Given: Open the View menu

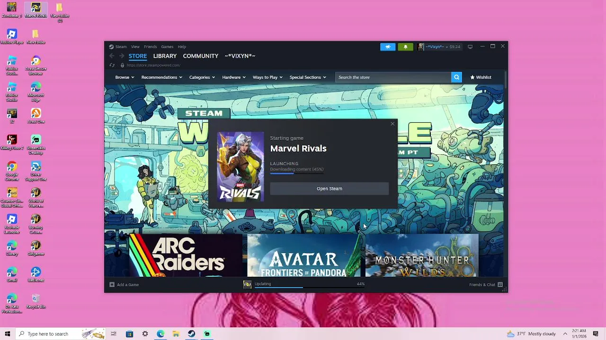Looking at the screenshot, I should click(x=135, y=47).
